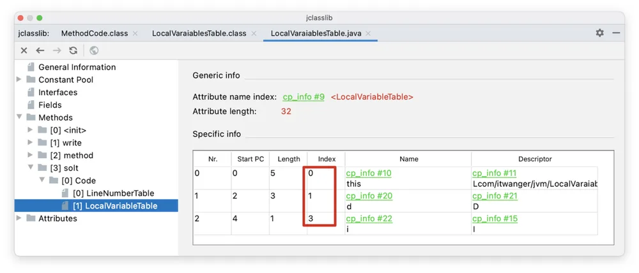The width and height of the screenshot is (639, 273).
Task: Reload using the refresh toolbar icon
Action: pos(73,50)
